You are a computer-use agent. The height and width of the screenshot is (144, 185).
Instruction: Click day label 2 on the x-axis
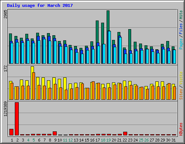tap(17, 140)
